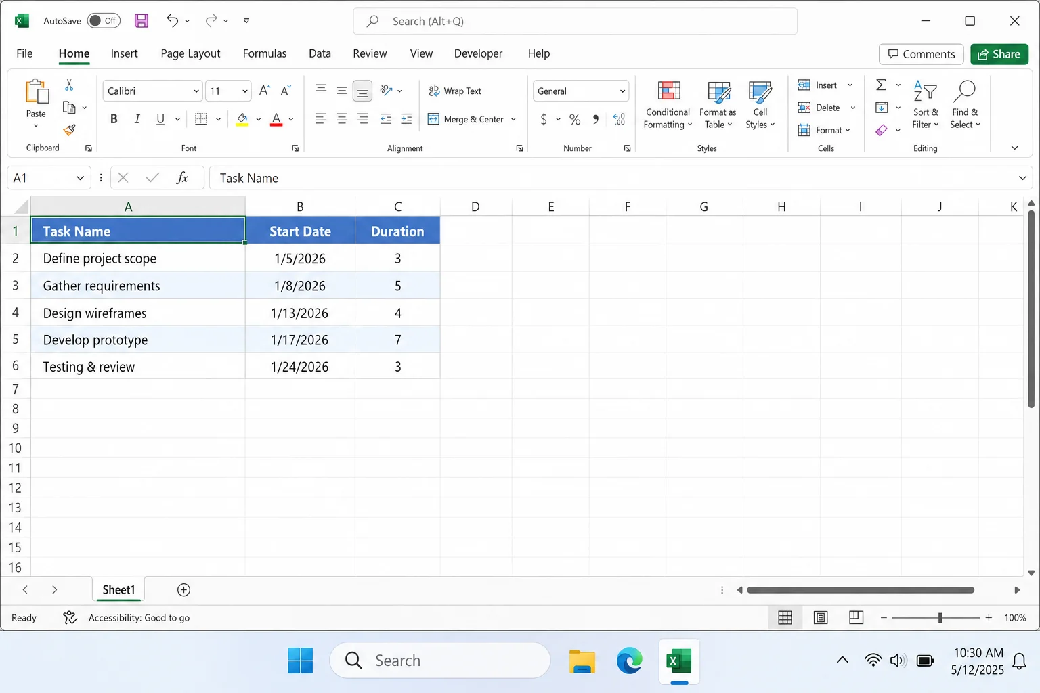Decrease font size with smaller A icon
Image resolution: width=1040 pixels, height=693 pixels.
click(286, 91)
